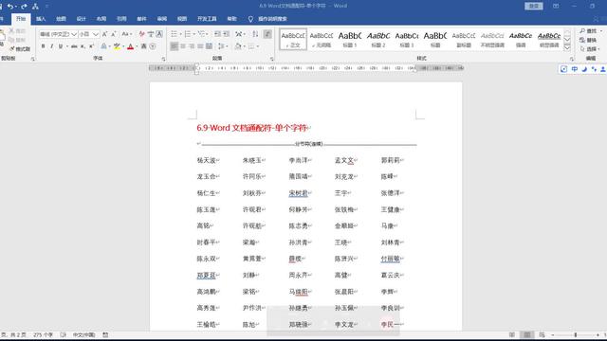Viewport: 607px width, 341px height.
Task: Open the Numbering list dropdown arrow
Action: [x=193, y=34]
